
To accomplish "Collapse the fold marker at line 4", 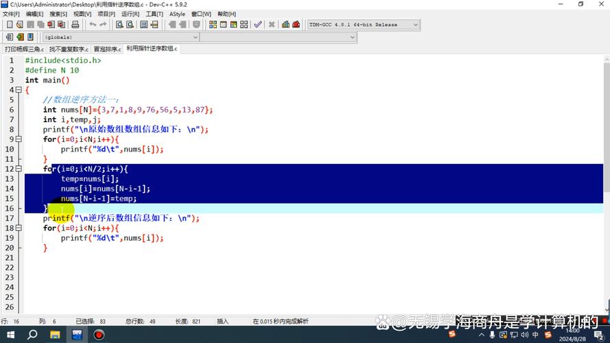I will coord(20,90).
